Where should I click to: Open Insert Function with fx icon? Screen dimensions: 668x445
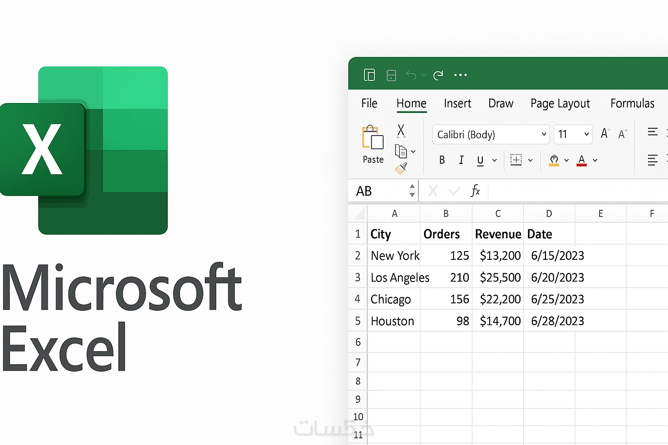pyautogui.click(x=475, y=190)
